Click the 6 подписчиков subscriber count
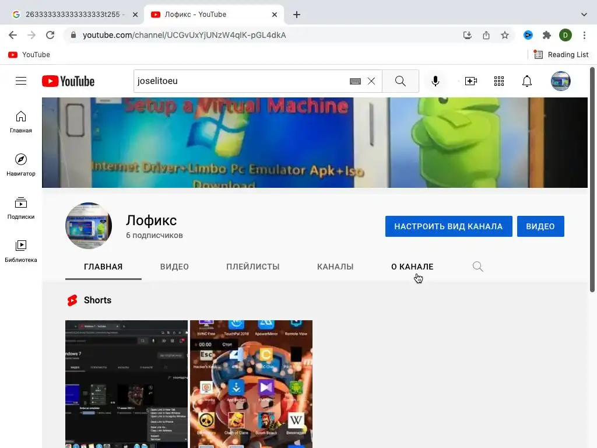Image resolution: width=597 pixels, height=448 pixels. point(154,236)
